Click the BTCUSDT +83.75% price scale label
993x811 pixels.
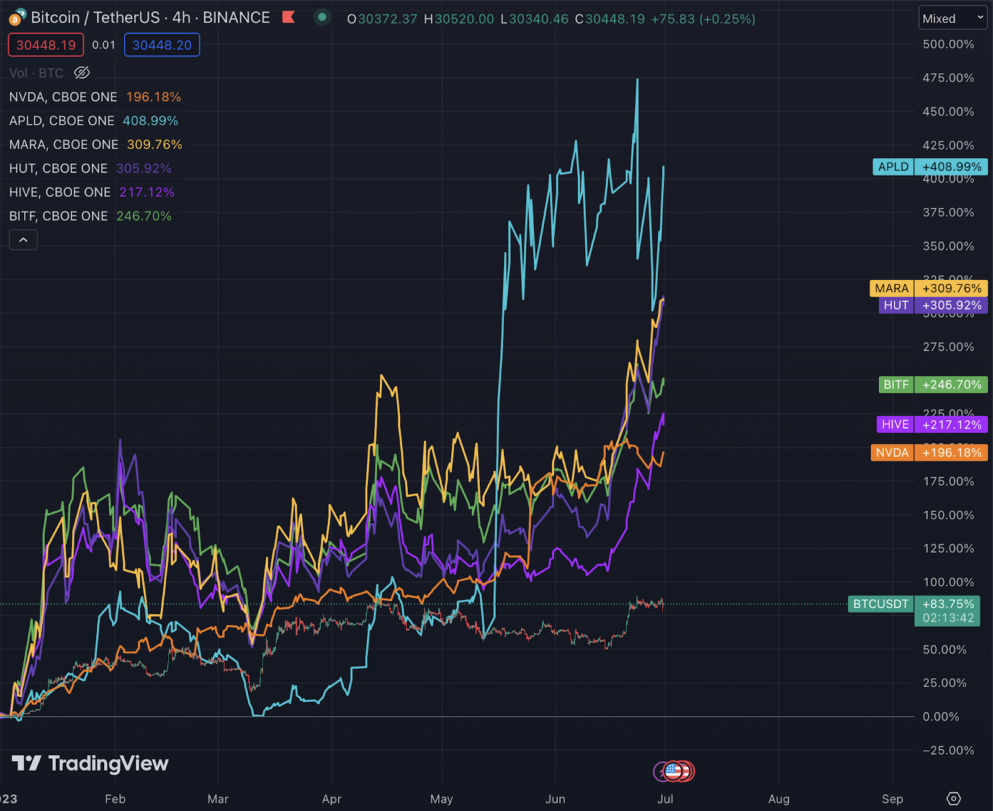914,611
